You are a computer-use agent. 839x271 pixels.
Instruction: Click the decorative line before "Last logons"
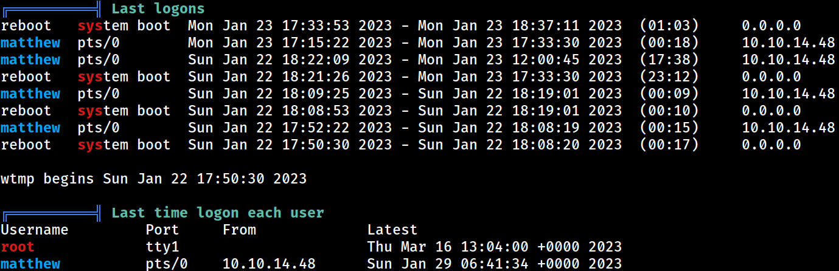pos(51,9)
